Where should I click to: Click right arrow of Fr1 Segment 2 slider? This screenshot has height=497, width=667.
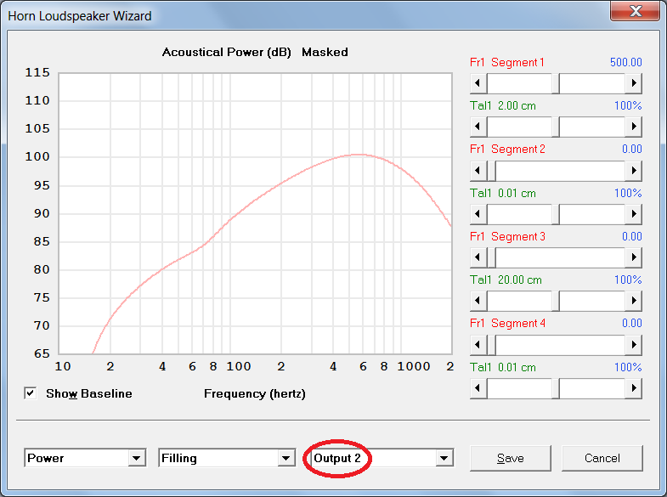(x=633, y=171)
